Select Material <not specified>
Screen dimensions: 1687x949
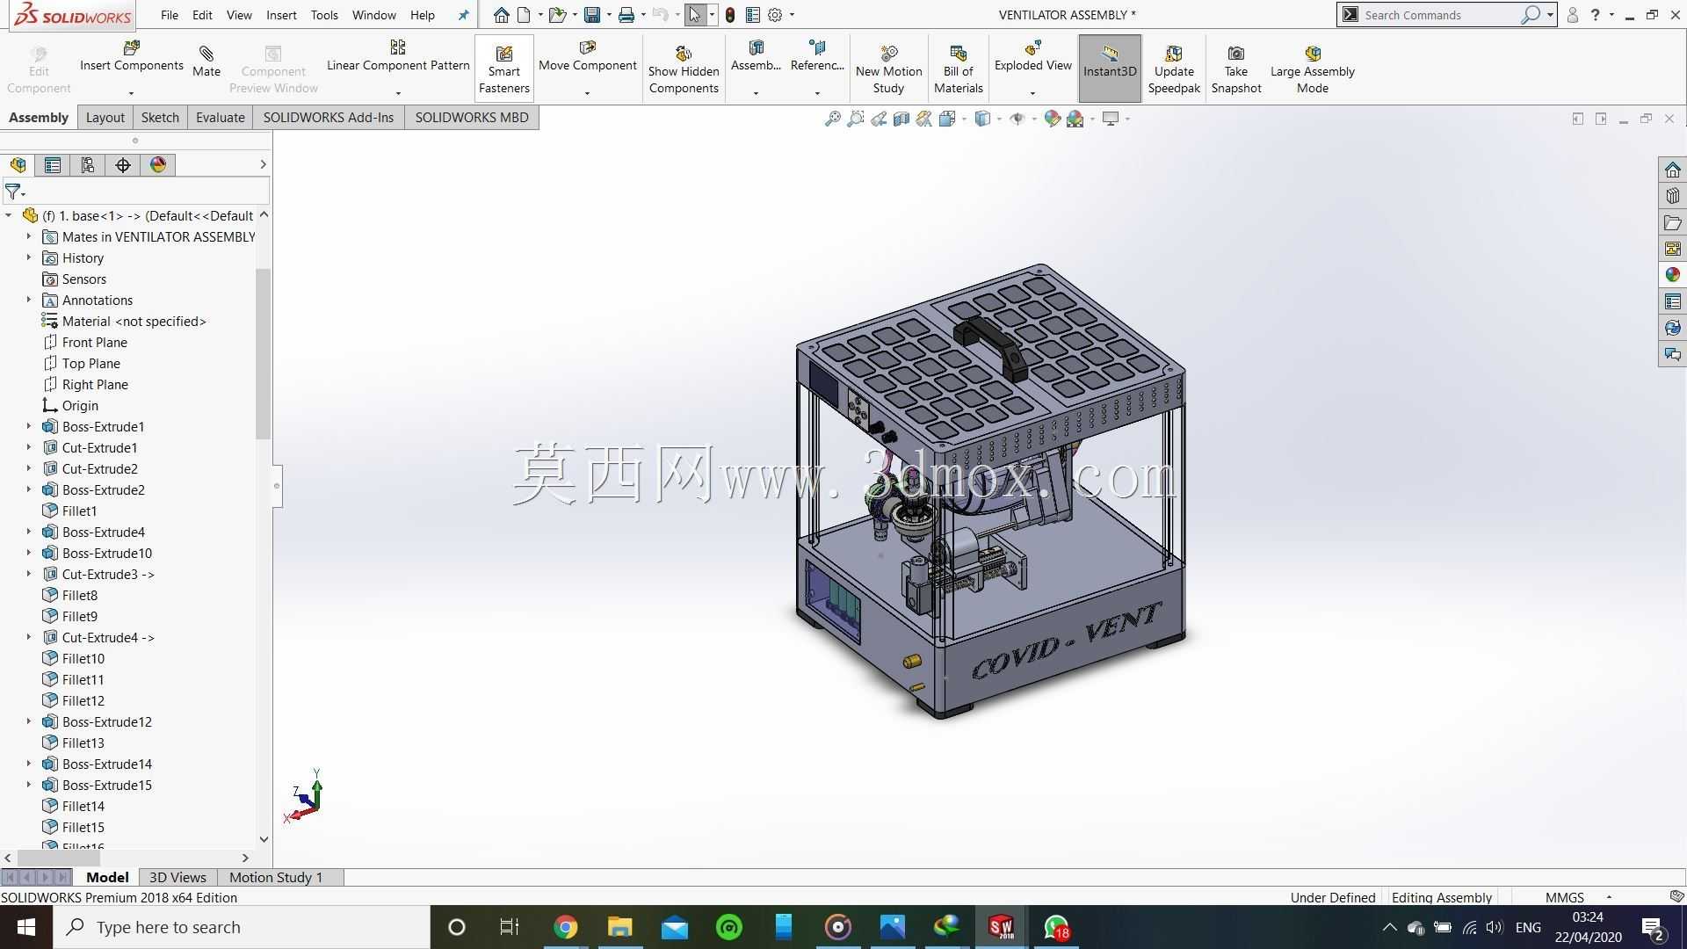[x=134, y=321]
